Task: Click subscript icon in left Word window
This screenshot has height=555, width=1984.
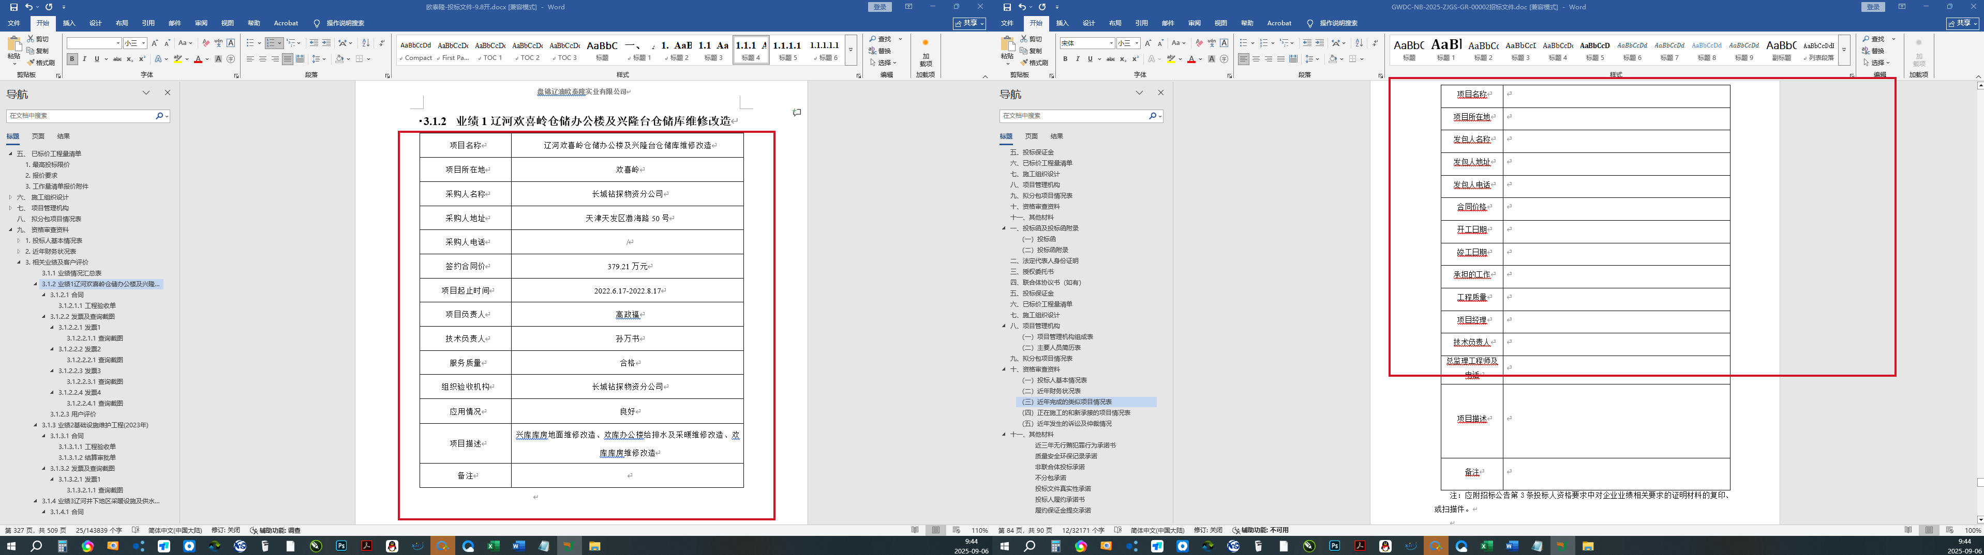Action: point(129,59)
